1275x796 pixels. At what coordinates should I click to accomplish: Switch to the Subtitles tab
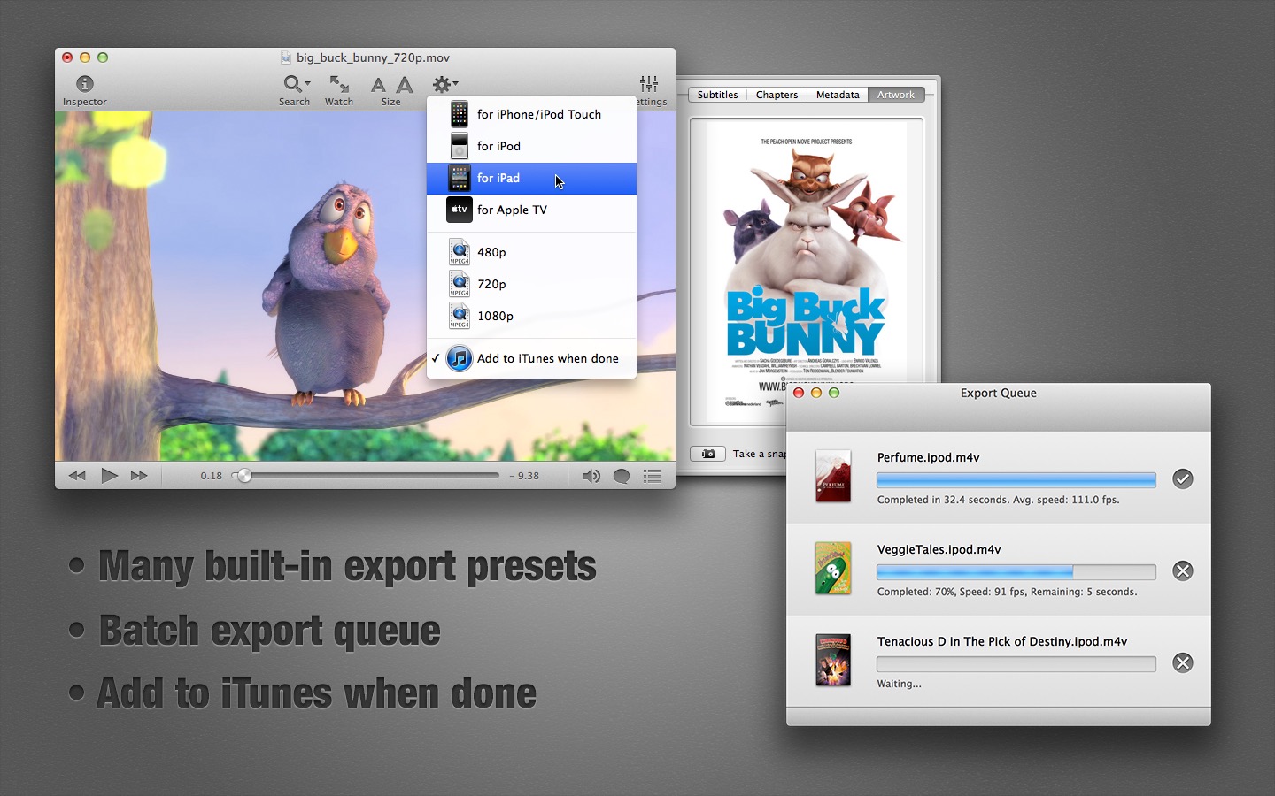[x=717, y=95]
